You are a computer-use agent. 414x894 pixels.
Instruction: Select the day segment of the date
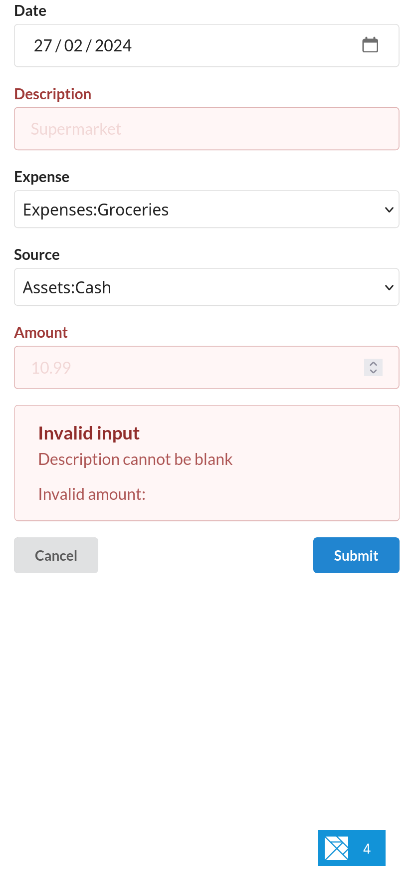tap(42, 45)
